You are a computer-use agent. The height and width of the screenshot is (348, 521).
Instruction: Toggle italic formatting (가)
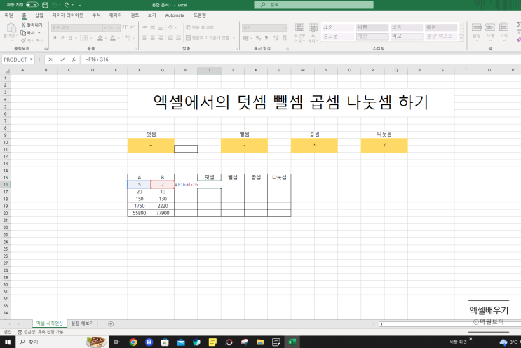coord(62,38)
